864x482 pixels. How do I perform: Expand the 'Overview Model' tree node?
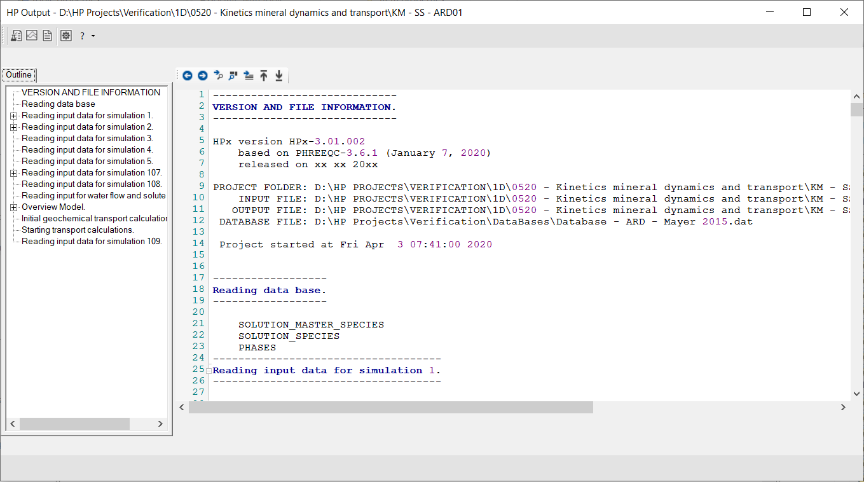pyautogui.click(x=13, y=207)
